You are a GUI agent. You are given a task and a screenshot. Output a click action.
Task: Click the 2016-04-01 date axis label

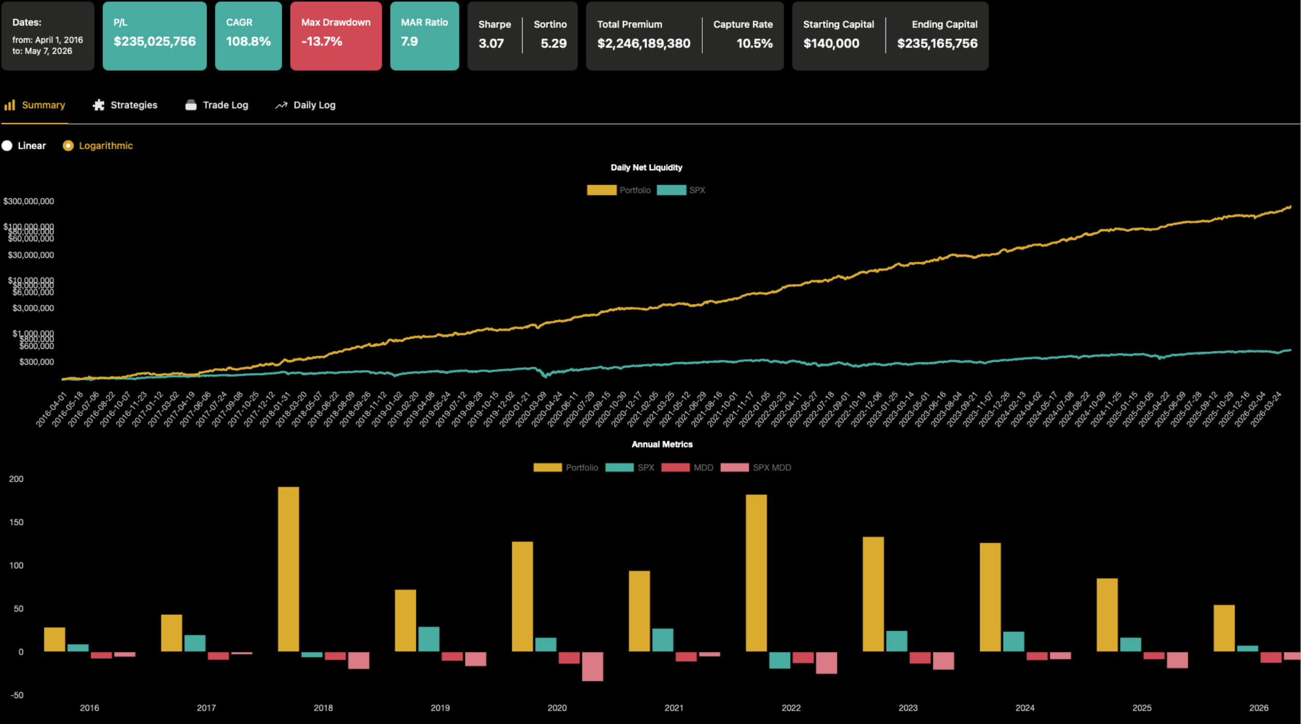click(x=51, y=409)
